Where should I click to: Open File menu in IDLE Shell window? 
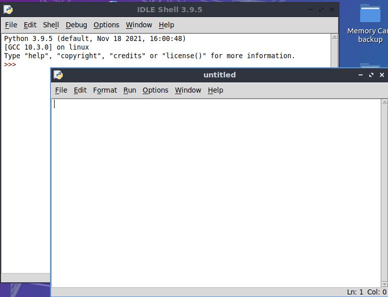(x=11, y=25)
